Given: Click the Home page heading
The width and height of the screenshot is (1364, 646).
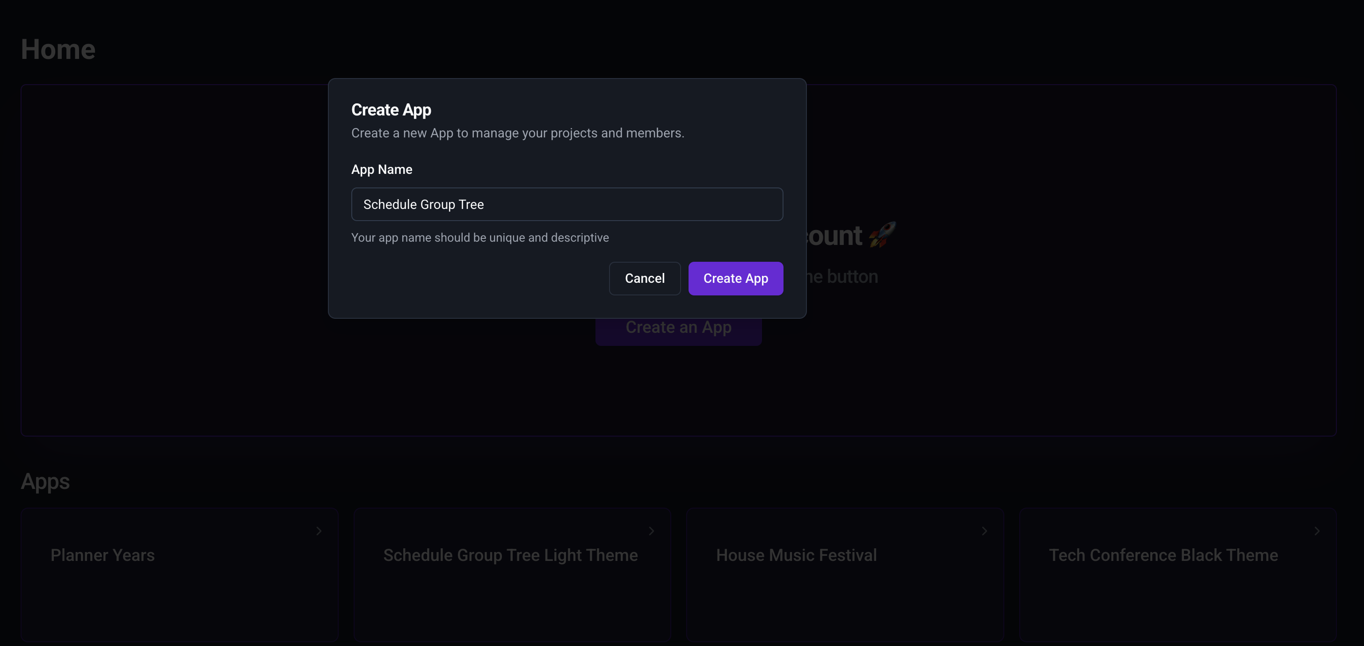Looking at the screenshot, I should pos(58,50).
